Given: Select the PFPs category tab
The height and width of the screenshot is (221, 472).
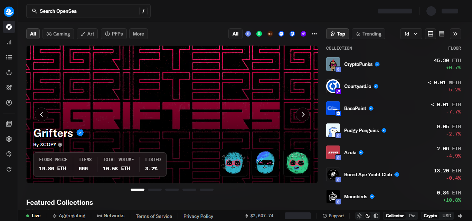Looking at the screenshot, I should (114, 34).
